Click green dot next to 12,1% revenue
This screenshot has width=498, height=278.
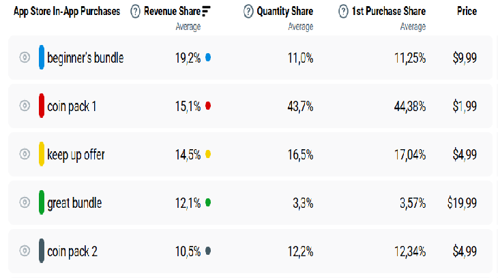click(x=208, y=202)
